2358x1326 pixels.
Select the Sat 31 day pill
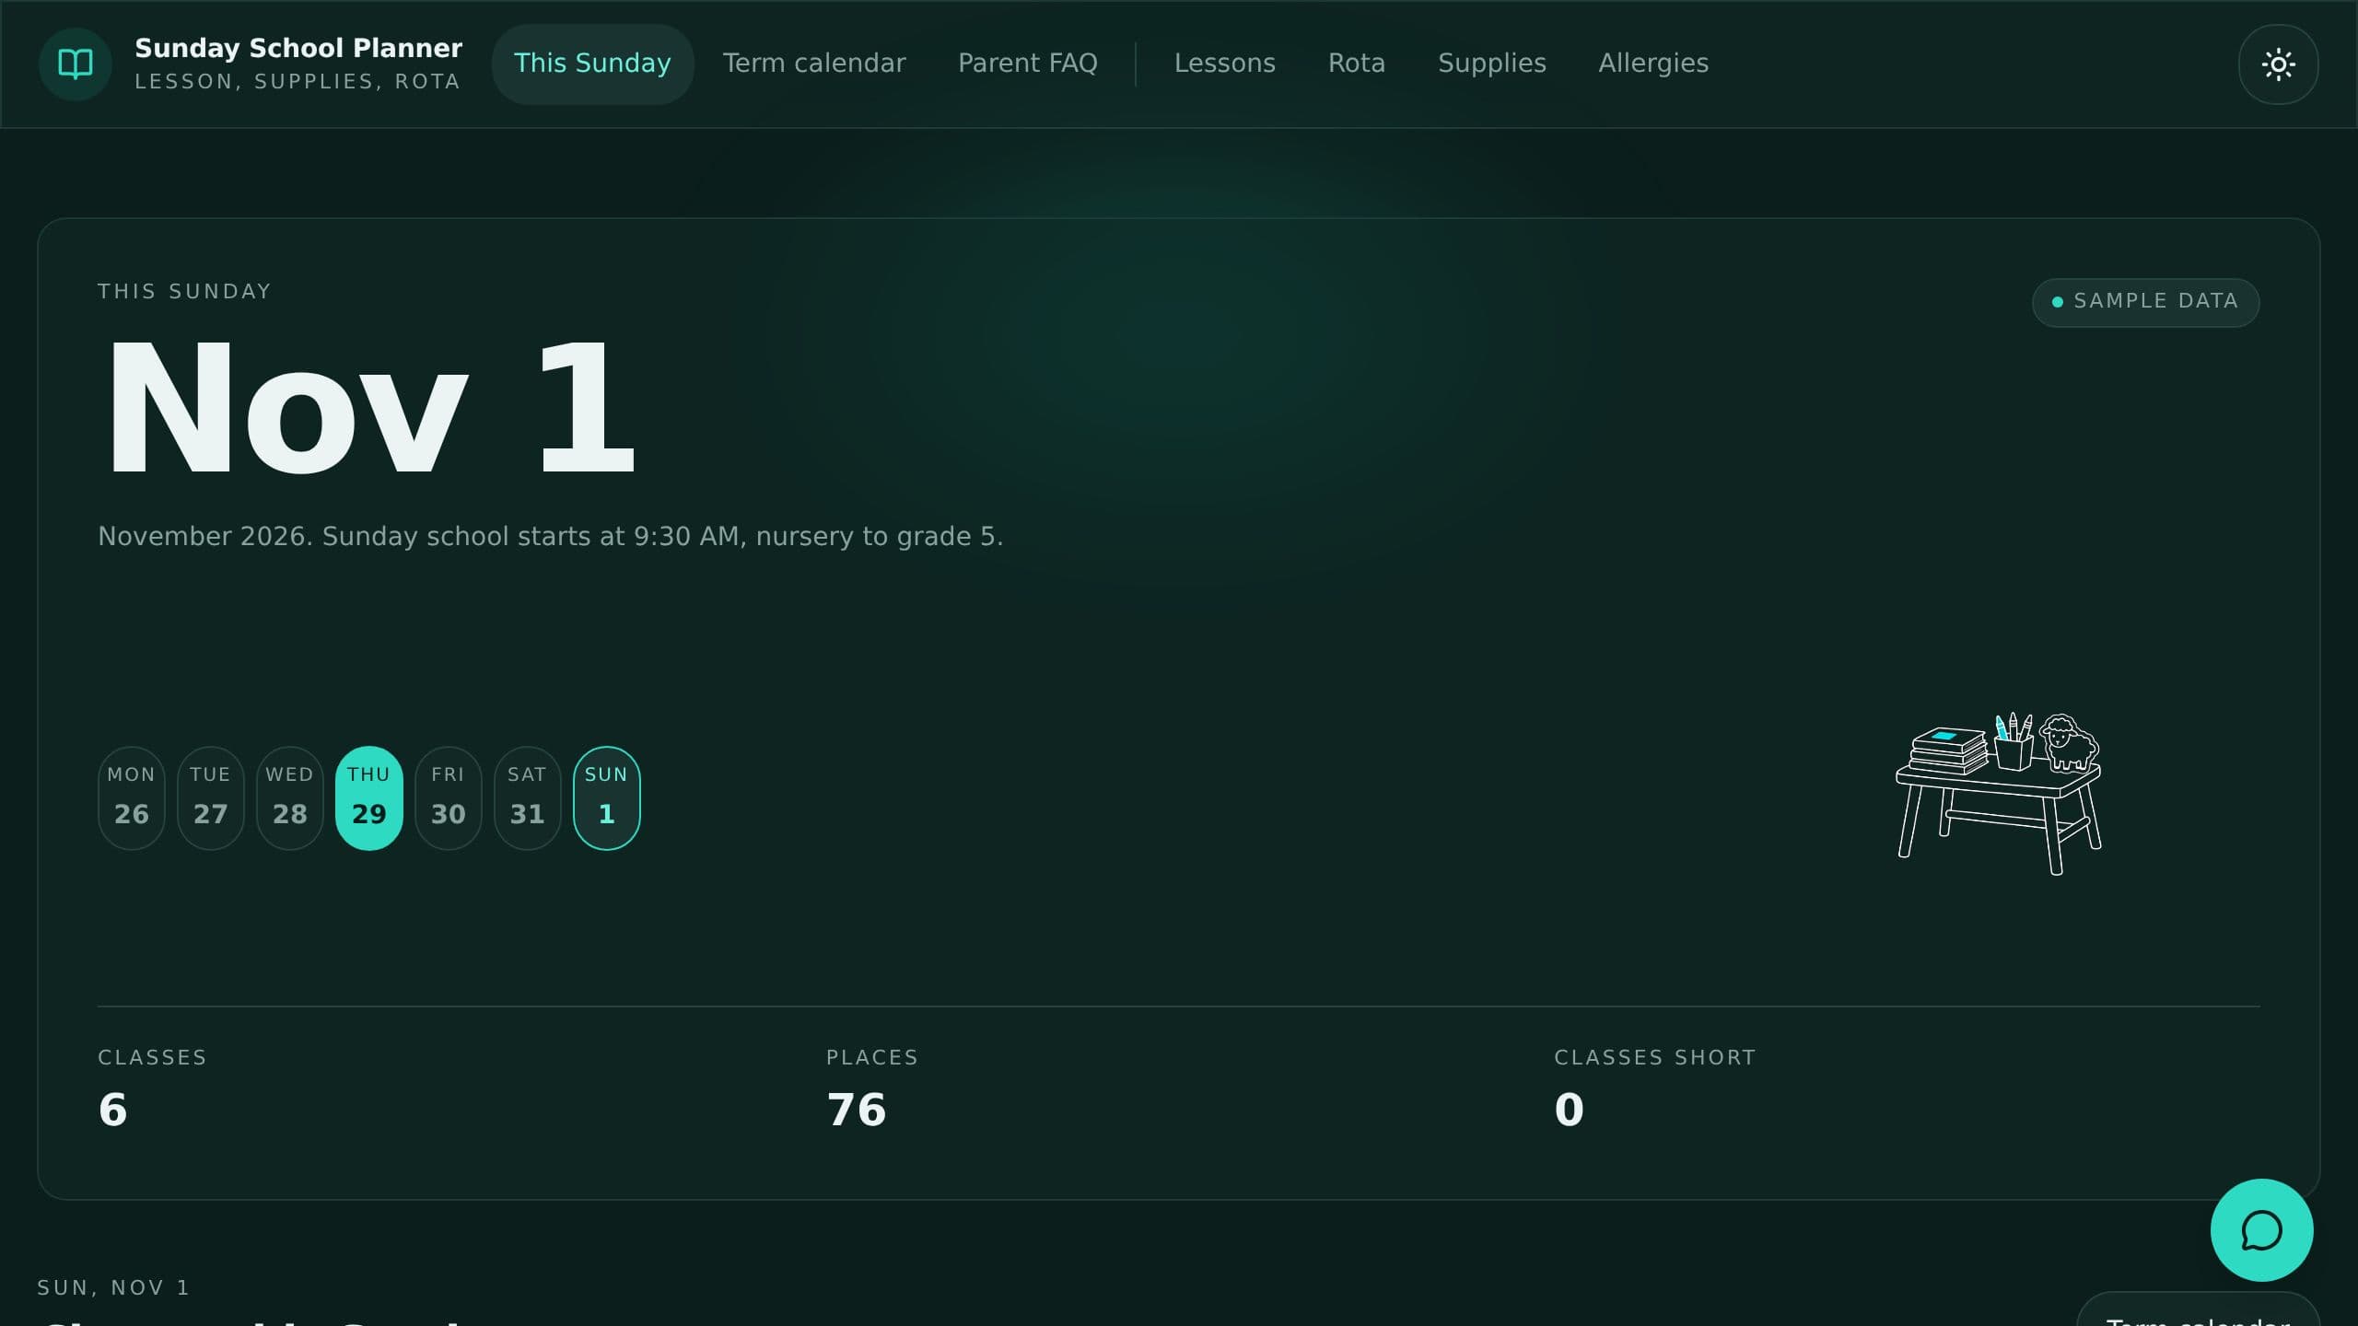click(x=528, y=797)
